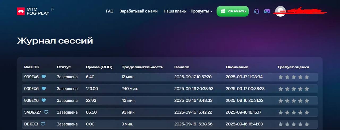Add 5AD9X27 to favorites with heart icon
The height and width of the screenshot is (130, 340).
(x=46, y=112)
